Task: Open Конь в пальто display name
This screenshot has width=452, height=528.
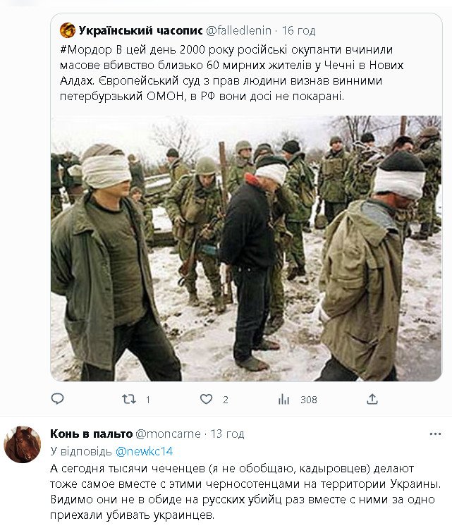Action: [91, 434]
